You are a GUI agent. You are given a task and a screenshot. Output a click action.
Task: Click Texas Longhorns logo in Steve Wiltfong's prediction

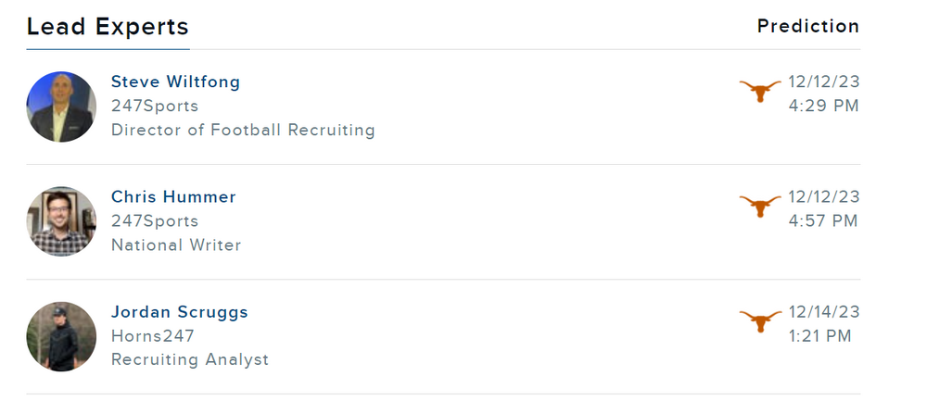tap(760, 92)
